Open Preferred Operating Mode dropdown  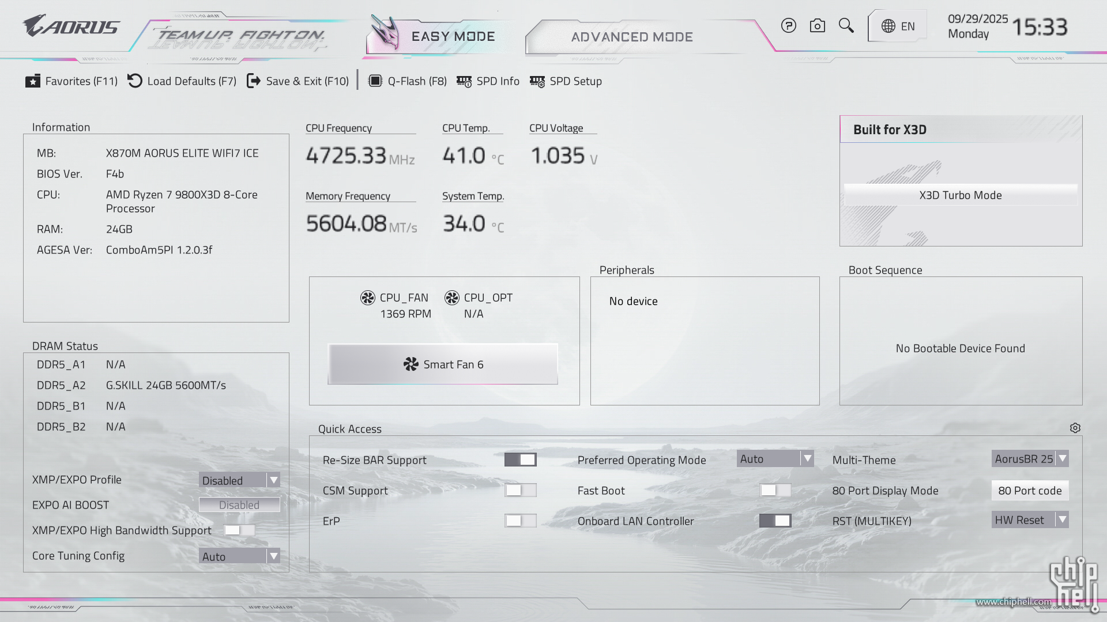(x=775, y=459)
